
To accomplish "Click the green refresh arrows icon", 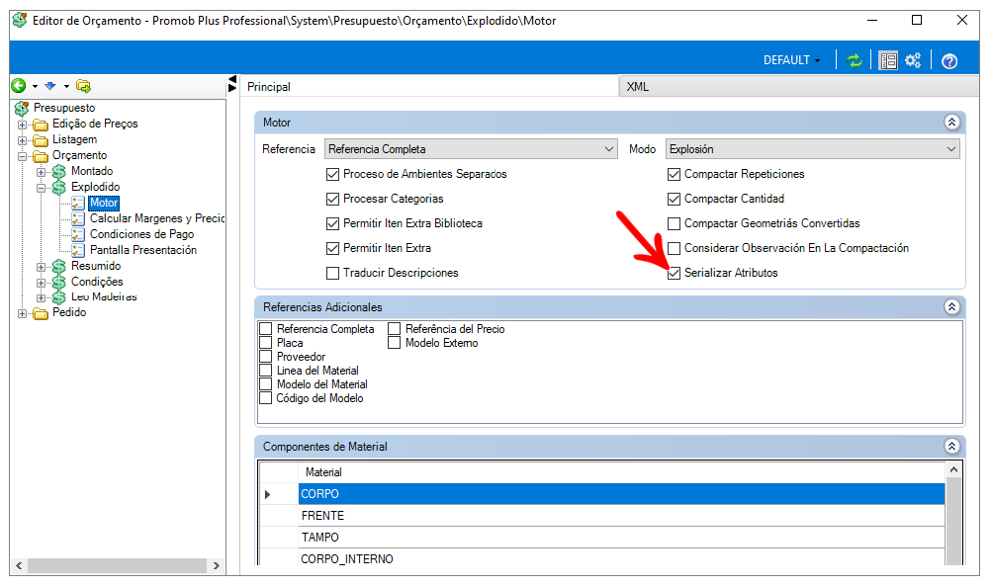I will (x=855, y=60).
